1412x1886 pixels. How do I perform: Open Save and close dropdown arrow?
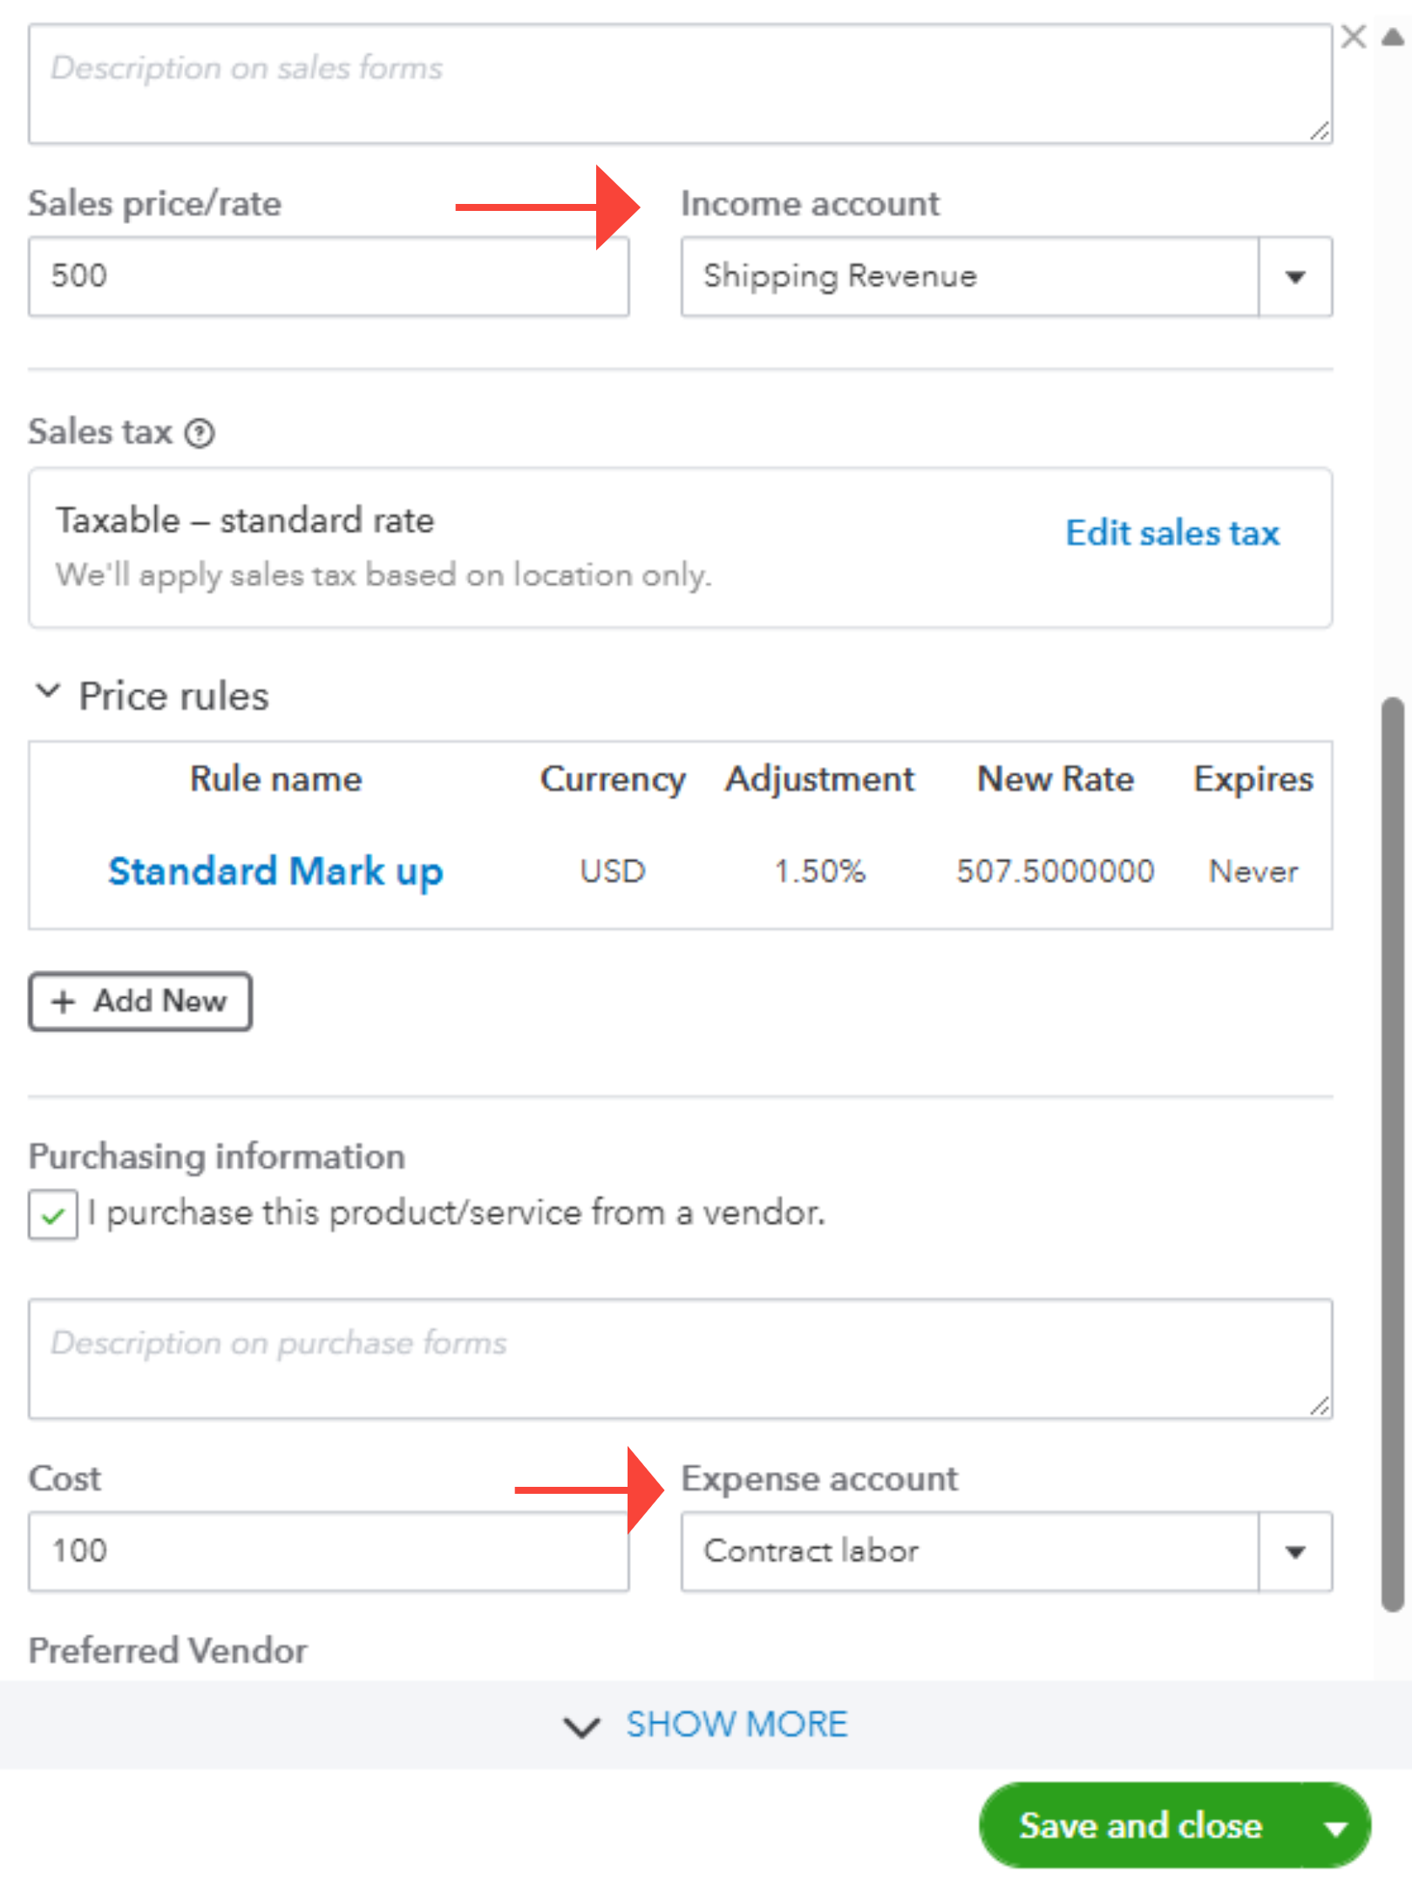point(1335,1828)
